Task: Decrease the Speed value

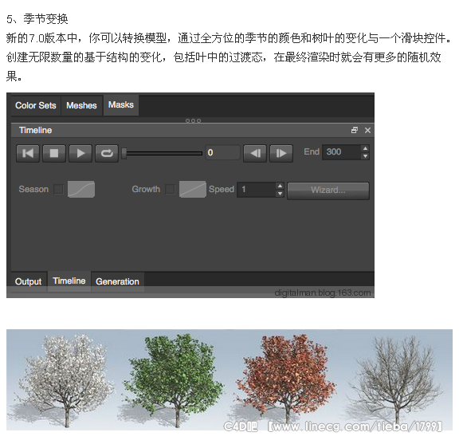Action: [280, 194]
